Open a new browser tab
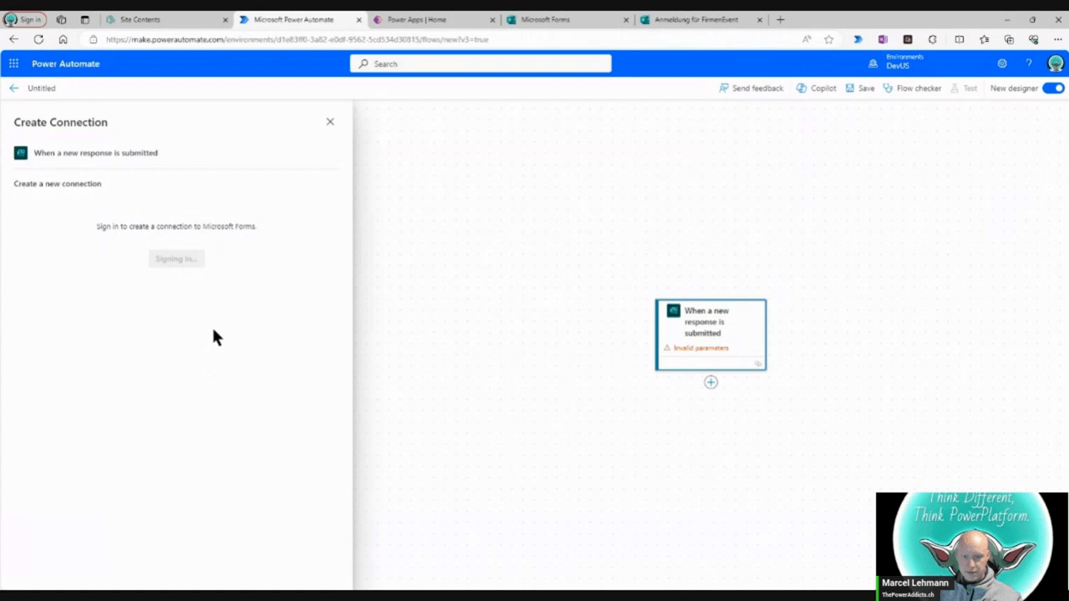1069x601 pixels. [780, 19]
